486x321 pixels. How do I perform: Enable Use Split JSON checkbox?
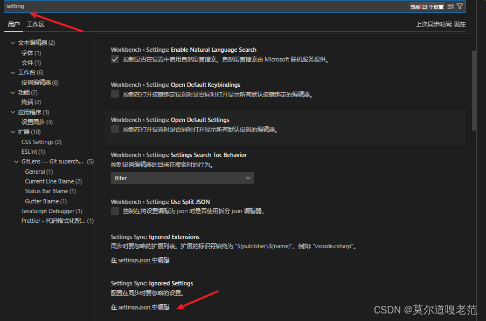[115, 211]
